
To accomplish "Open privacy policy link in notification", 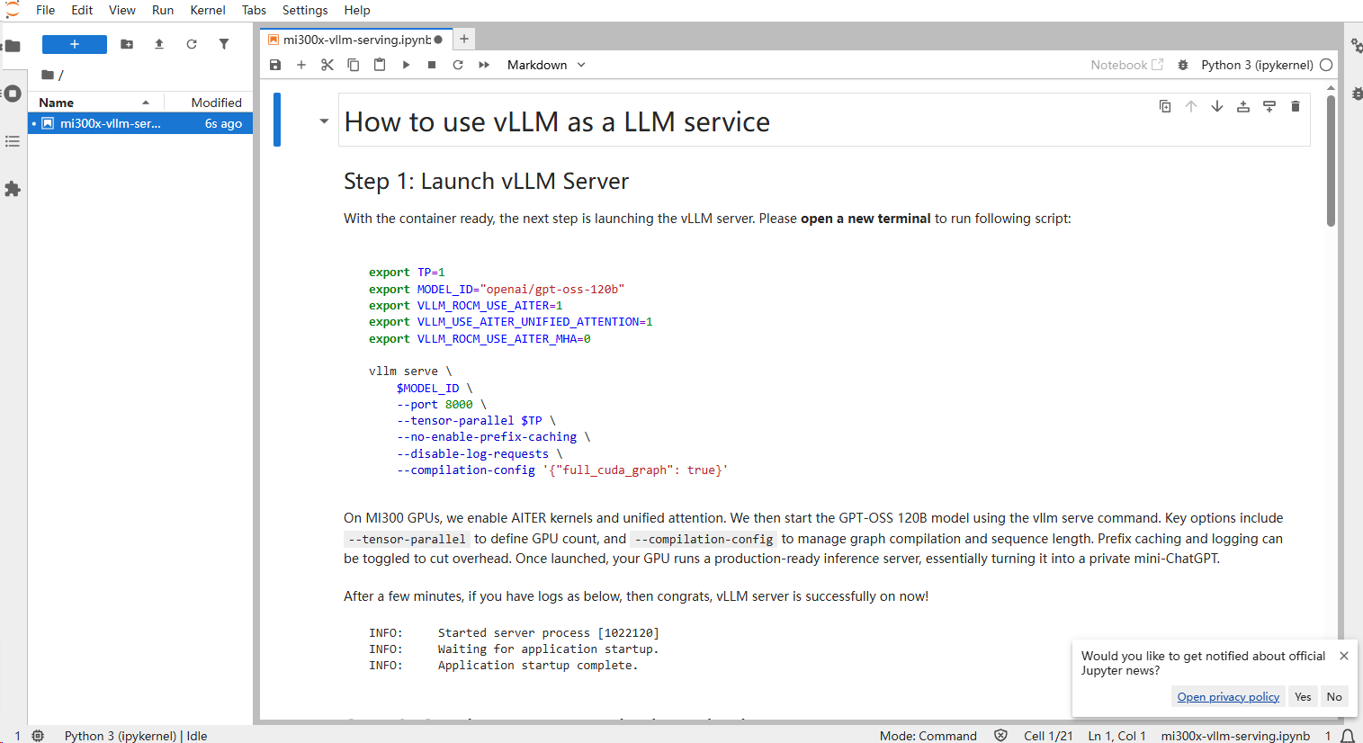I will point(1228,697).
